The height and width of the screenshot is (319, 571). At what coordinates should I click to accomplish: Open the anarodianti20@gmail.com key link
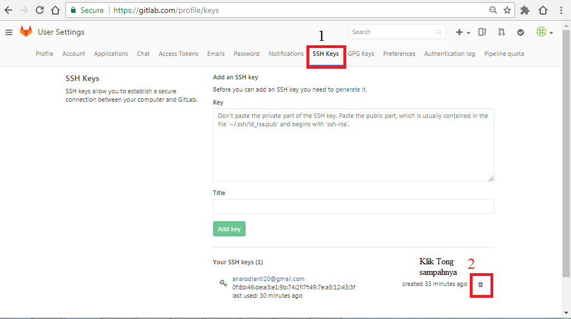[x=268, y=279]
